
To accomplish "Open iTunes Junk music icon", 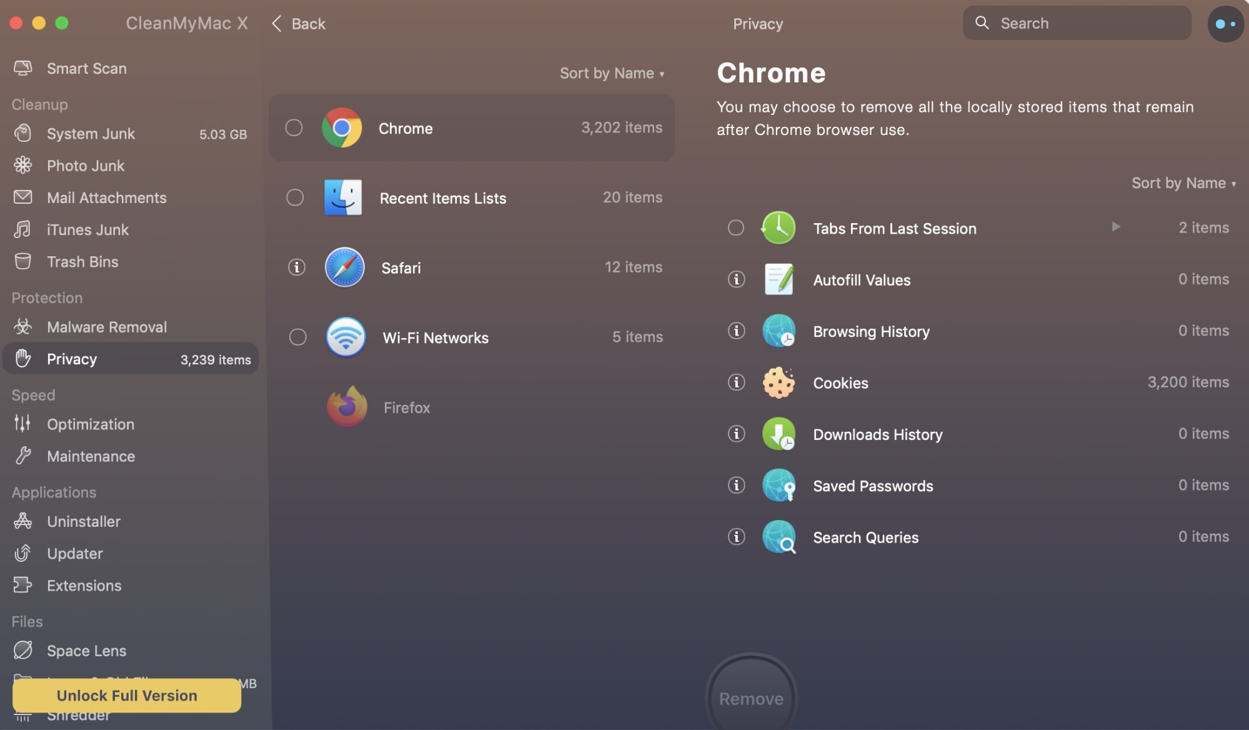I will 23,229.
